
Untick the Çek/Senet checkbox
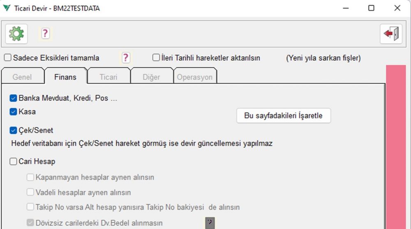point(14,131)
